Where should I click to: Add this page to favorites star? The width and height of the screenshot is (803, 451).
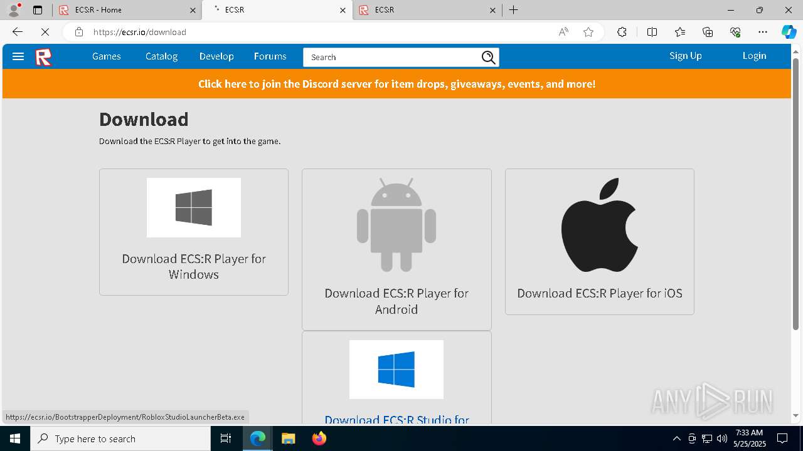click(x=588, y=32)
